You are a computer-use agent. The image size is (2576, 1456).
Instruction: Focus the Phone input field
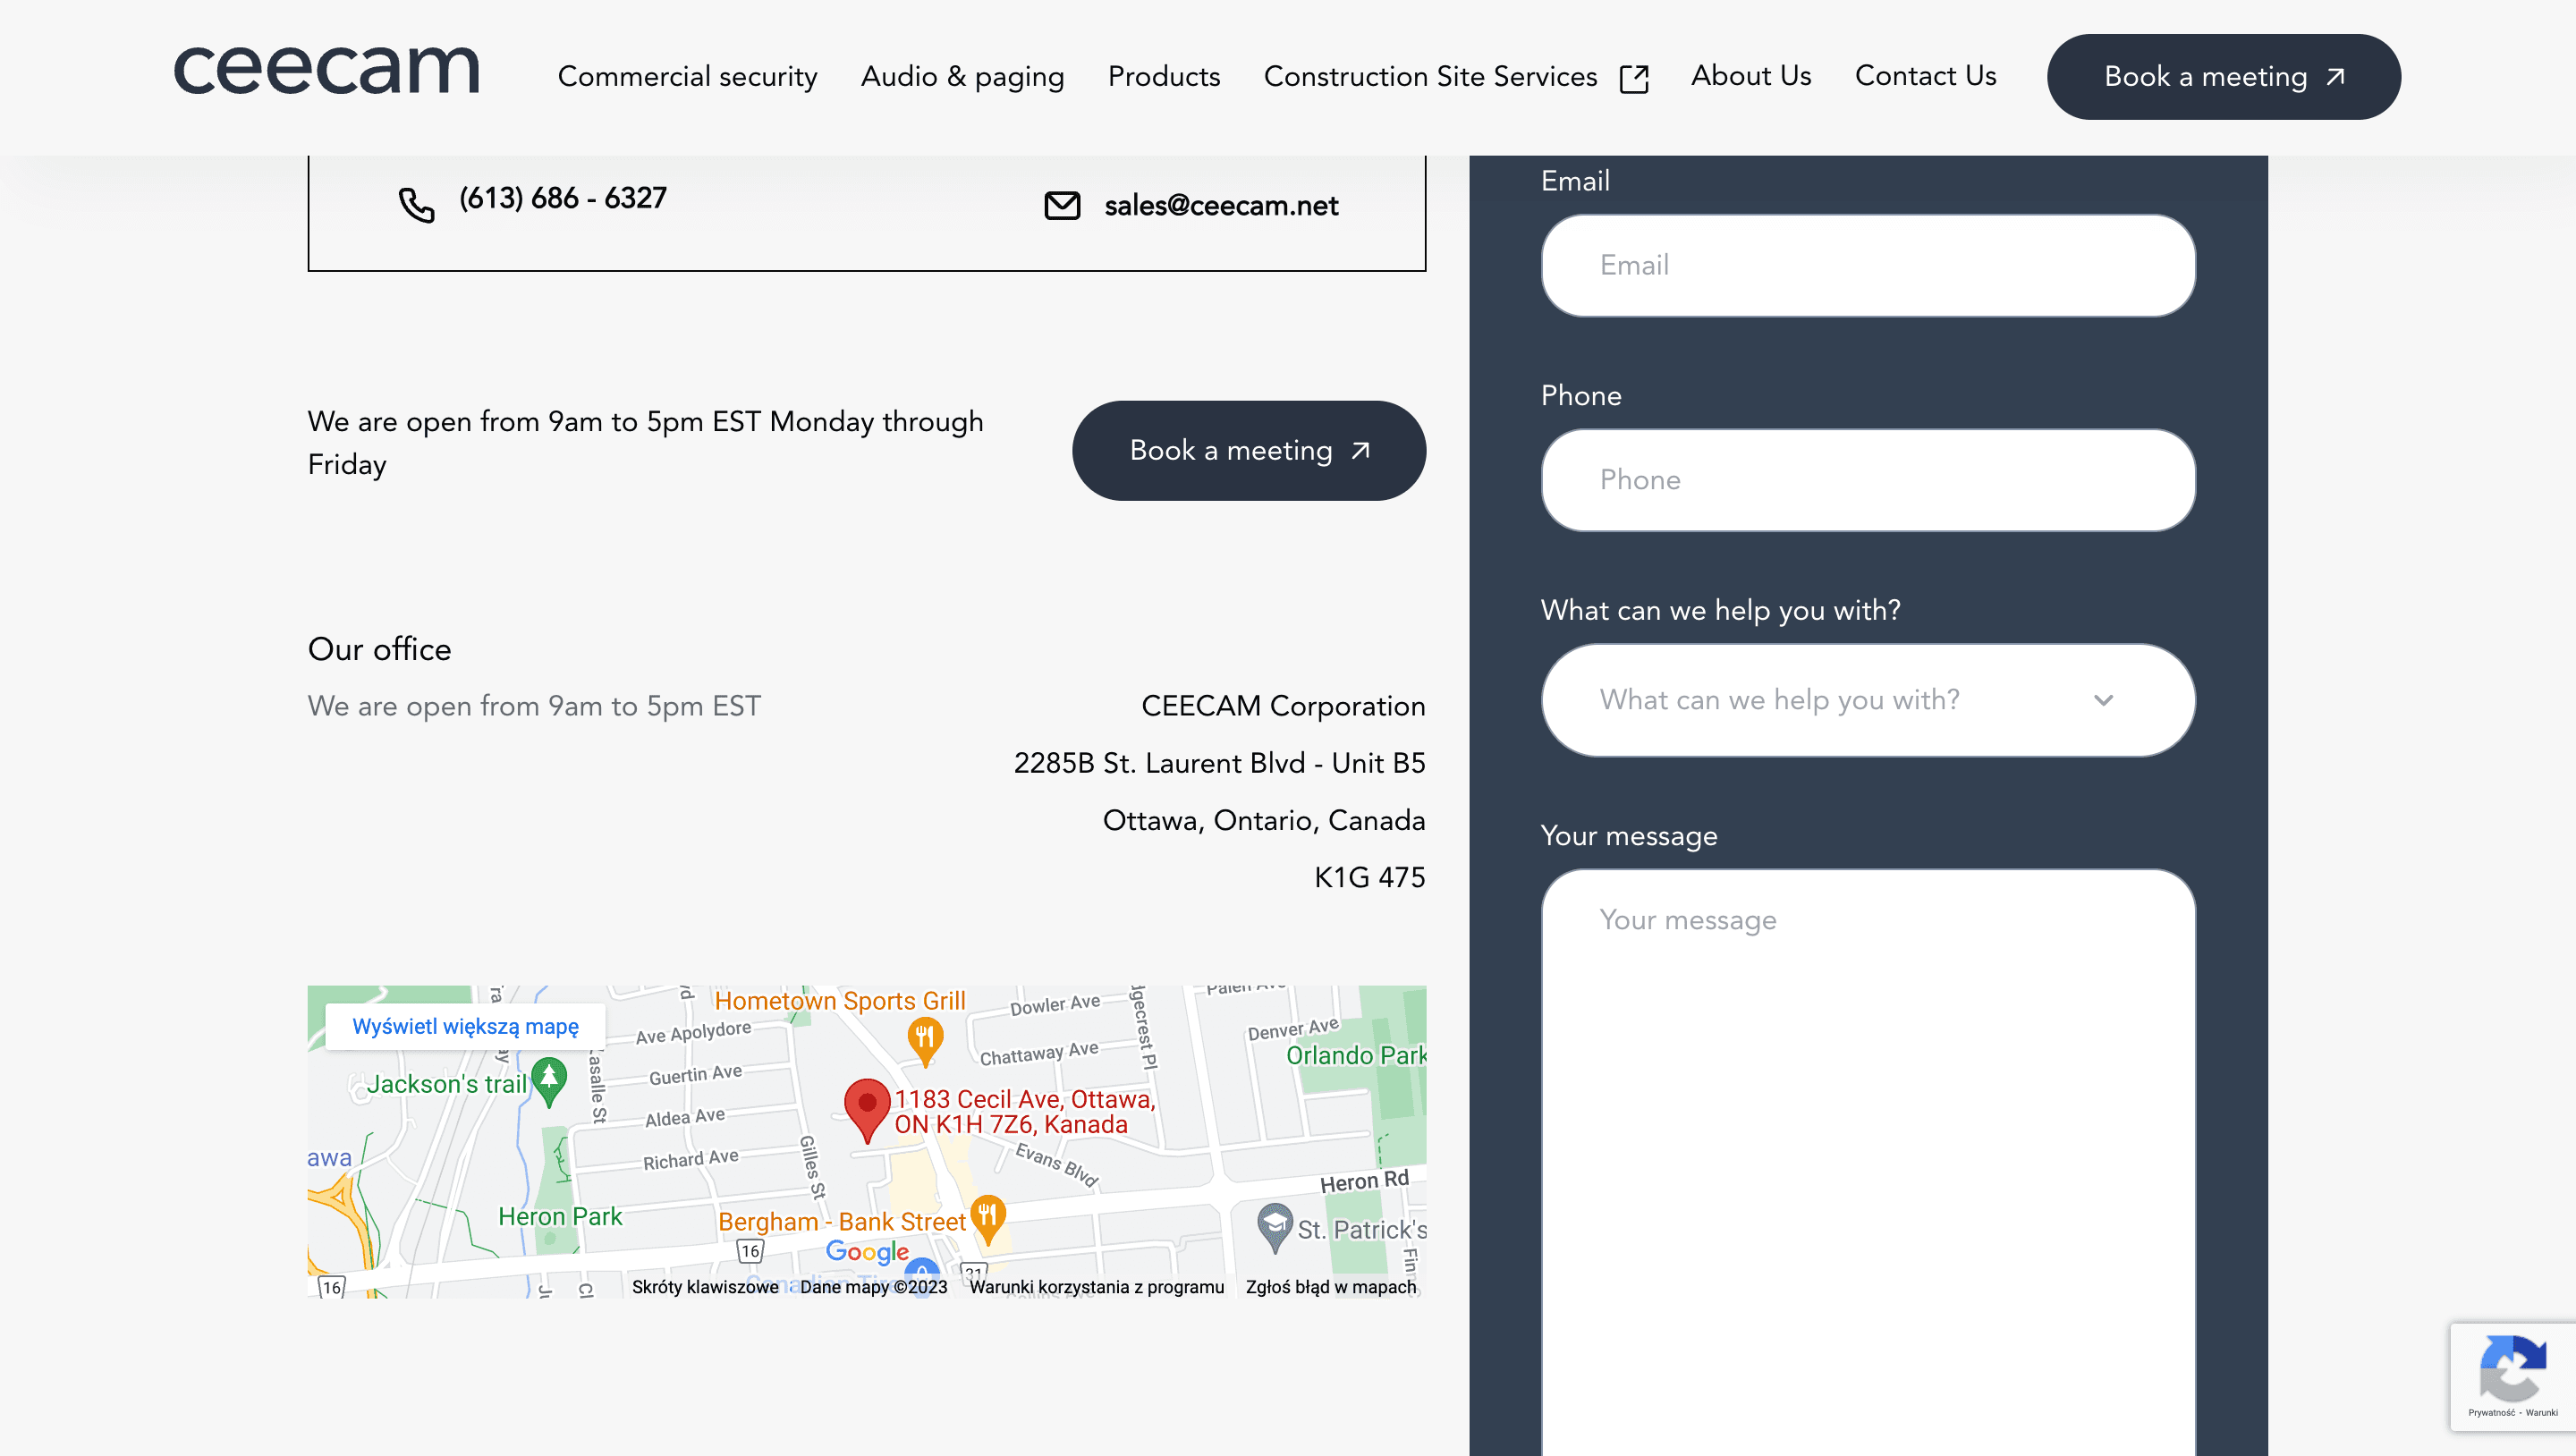click(x=1868, y=480)
